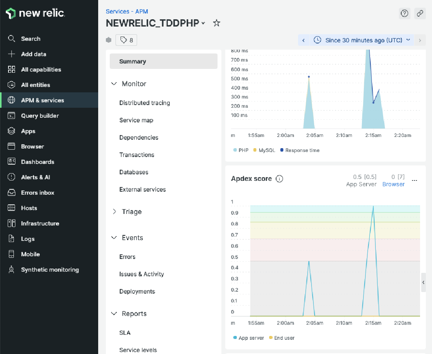This screenshot has width=432, height=354.
Task: Click the Dashboards icon
Action: [x=11, y=162]
